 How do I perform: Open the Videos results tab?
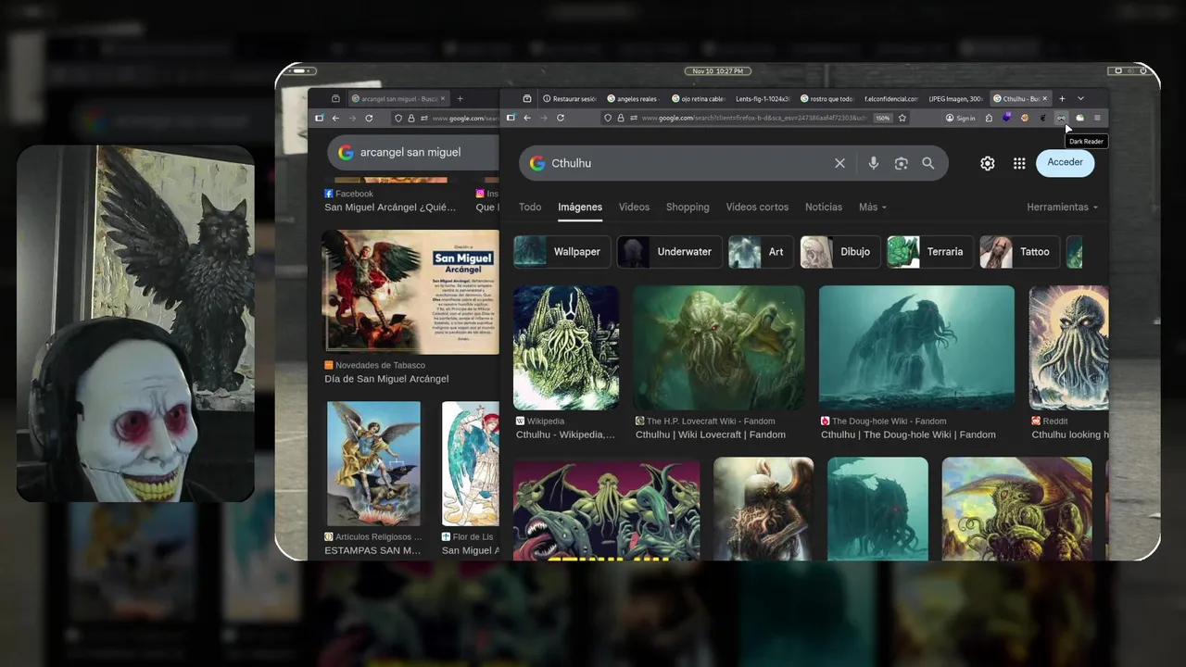[634, 207]
